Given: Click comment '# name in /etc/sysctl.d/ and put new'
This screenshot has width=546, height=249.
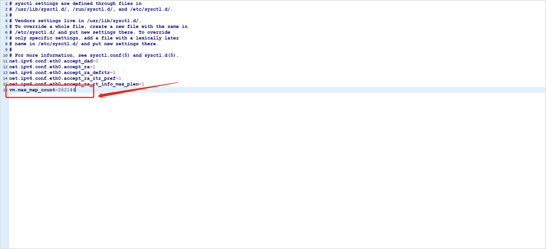Looking at the screenshot, I should (x=84, y=44).
